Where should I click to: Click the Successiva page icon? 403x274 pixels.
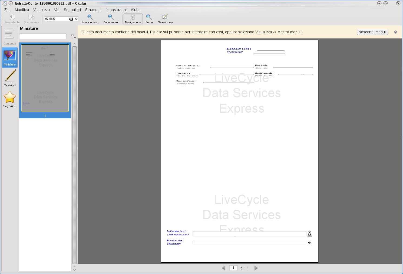[x=31, y=17]
